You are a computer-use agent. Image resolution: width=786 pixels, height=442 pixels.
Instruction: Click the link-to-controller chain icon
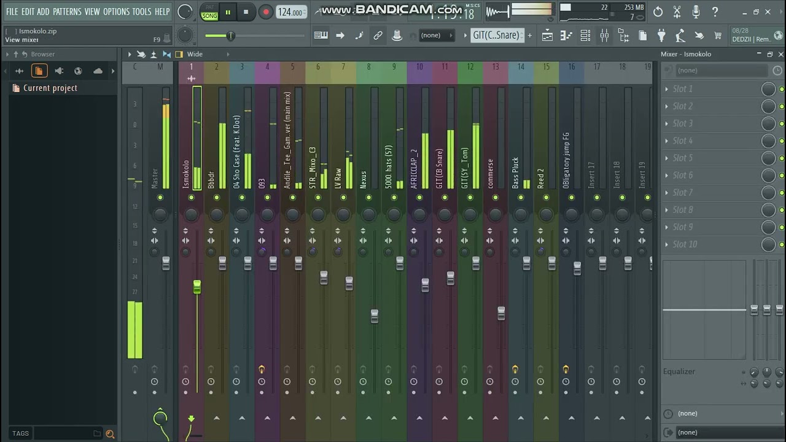[378, 36]
